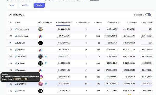Click info icon beside Holding Value header
This screenshot has width=156, height=95.
click(71, 22)
